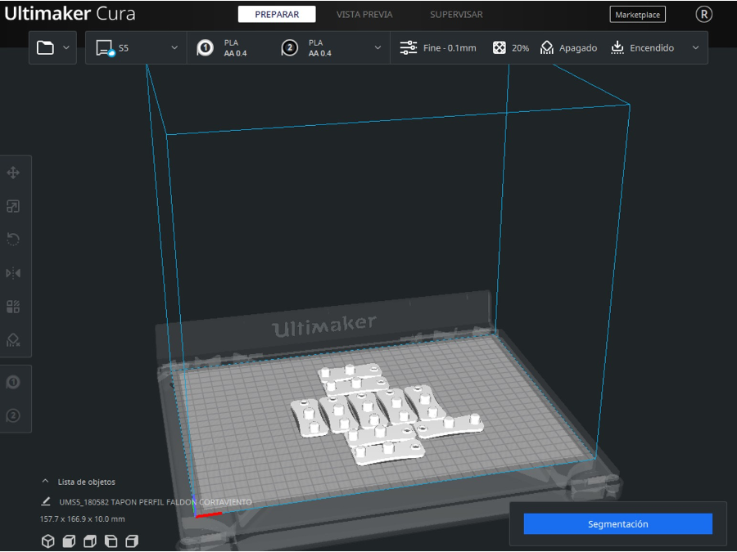Click the Ultimaker Cura logo

(70, 13)
